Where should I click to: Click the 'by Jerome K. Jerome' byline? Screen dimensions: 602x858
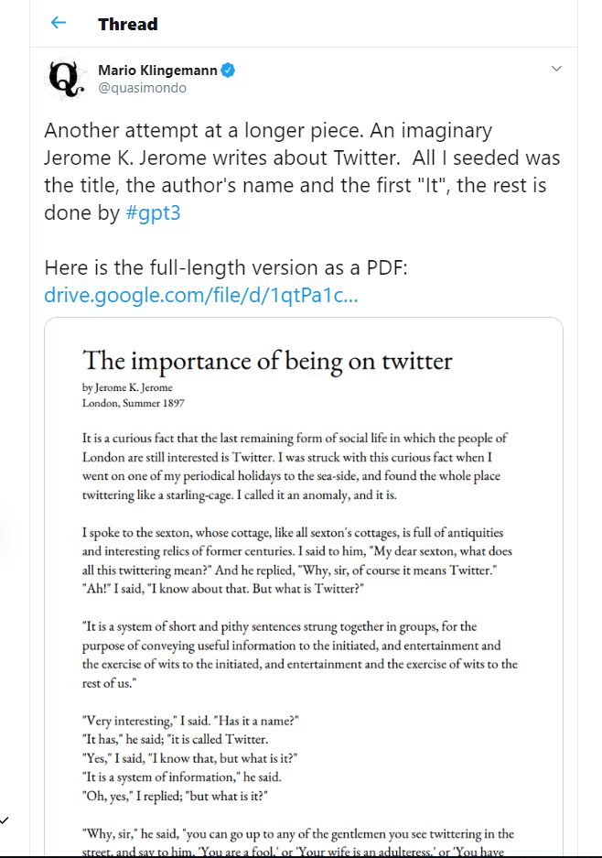click(x=127, y=386)
